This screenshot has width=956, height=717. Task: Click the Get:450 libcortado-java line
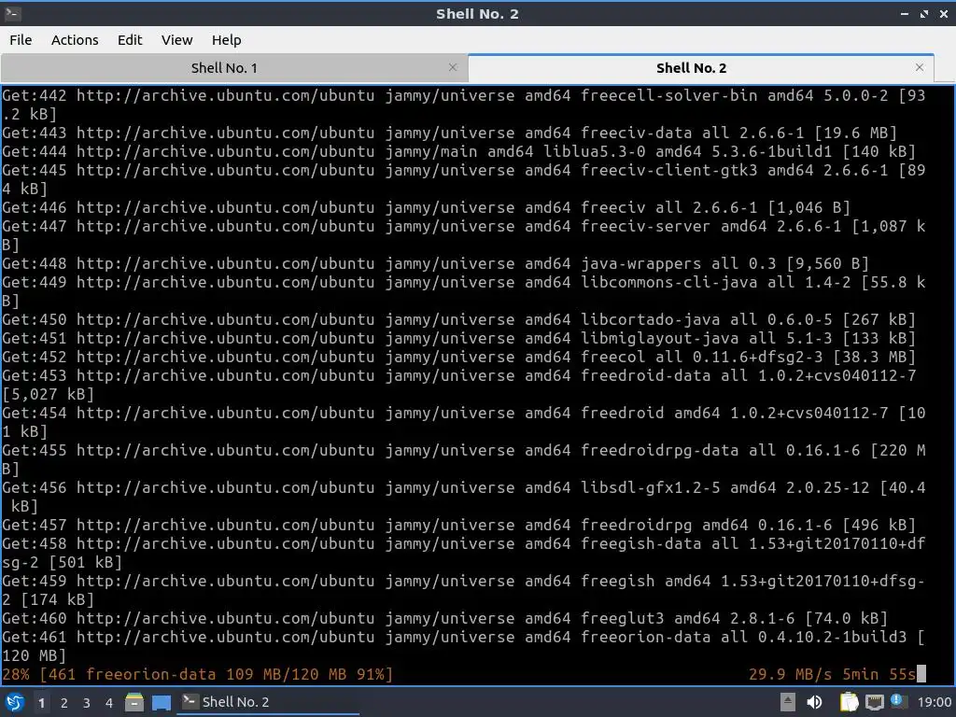[458, 319]
